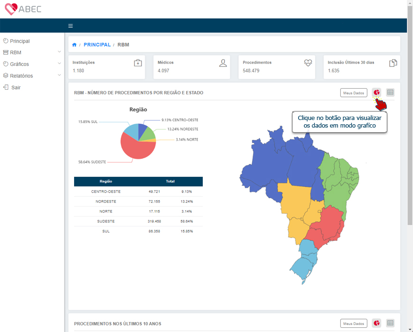Click the Médicos person icon

(223, 63)
